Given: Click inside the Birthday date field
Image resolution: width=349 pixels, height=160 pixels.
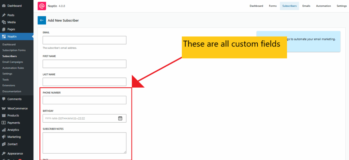Looking at the screenshot, I should click(85, 118).
